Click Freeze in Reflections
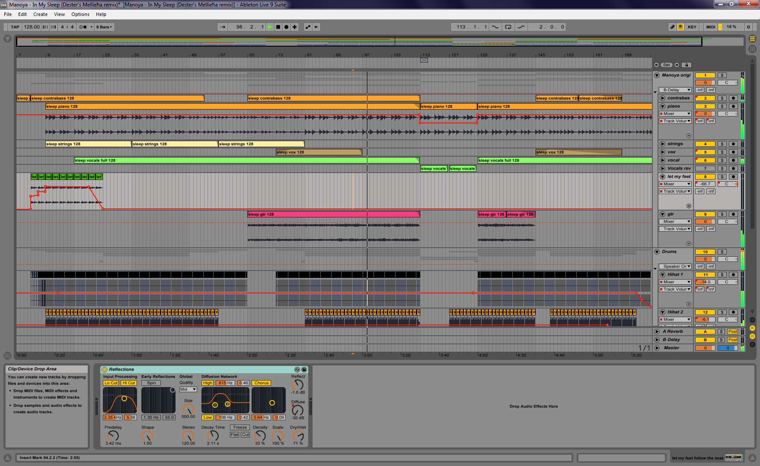The width and height of the screenshot is (760, 466). (x=240, y=428)
